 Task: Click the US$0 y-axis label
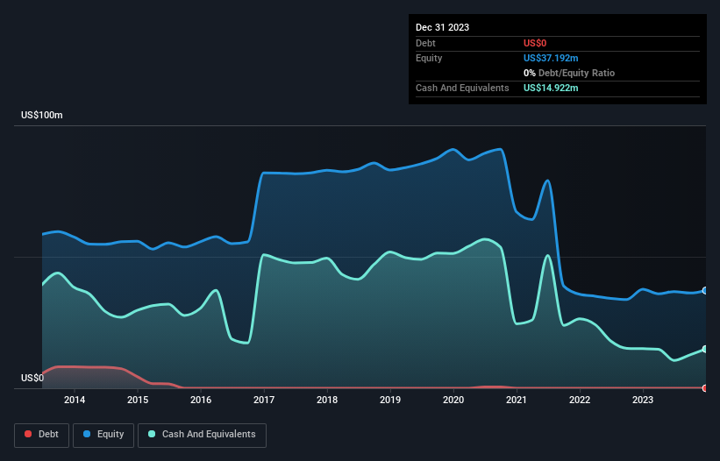[x=32, y=378]
